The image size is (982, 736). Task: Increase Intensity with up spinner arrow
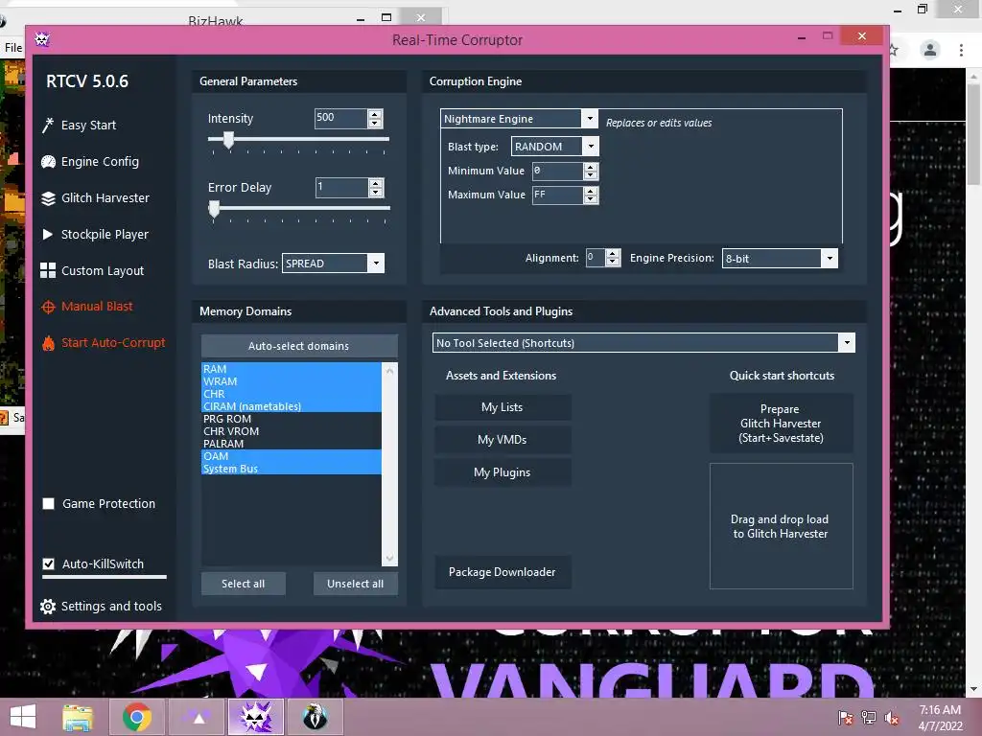[x=375, y=114]
